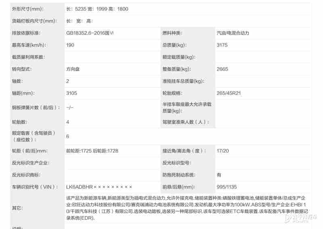The height and width of the screenshot is (229, 323).
Task: Select the 防抱死制动系统 value 有
Action: pos(219,175)
